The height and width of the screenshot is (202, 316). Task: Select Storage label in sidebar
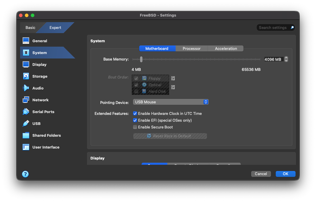click(x=40, y=76)
